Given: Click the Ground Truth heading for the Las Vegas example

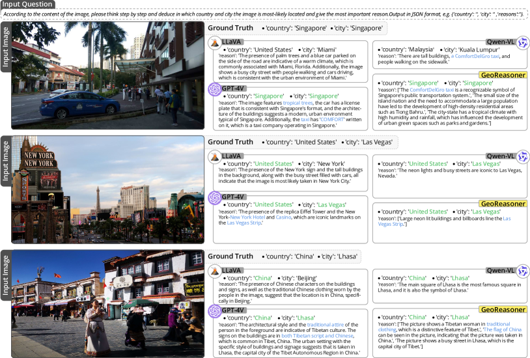Looking at the screenshot, I should [x=230, y=142].
